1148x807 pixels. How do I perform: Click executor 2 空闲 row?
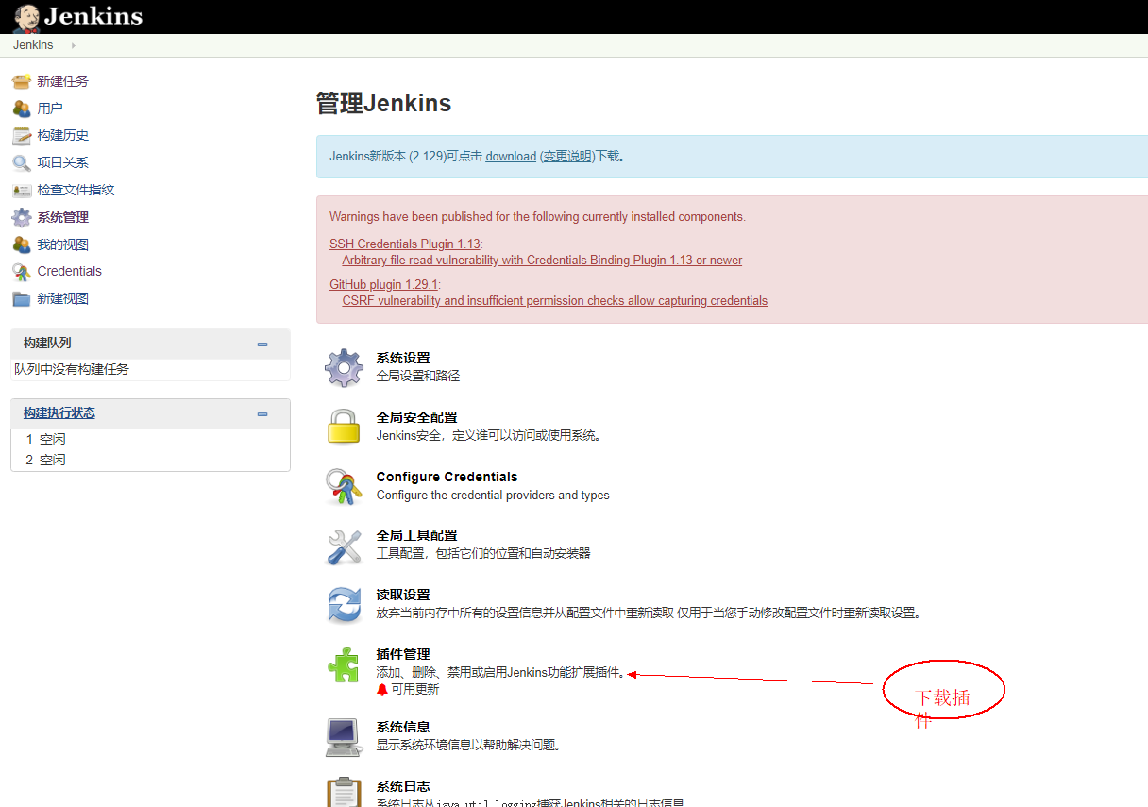(x=150, y=461)
